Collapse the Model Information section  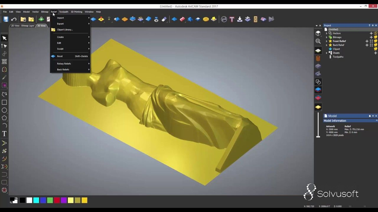coord(377,121)
